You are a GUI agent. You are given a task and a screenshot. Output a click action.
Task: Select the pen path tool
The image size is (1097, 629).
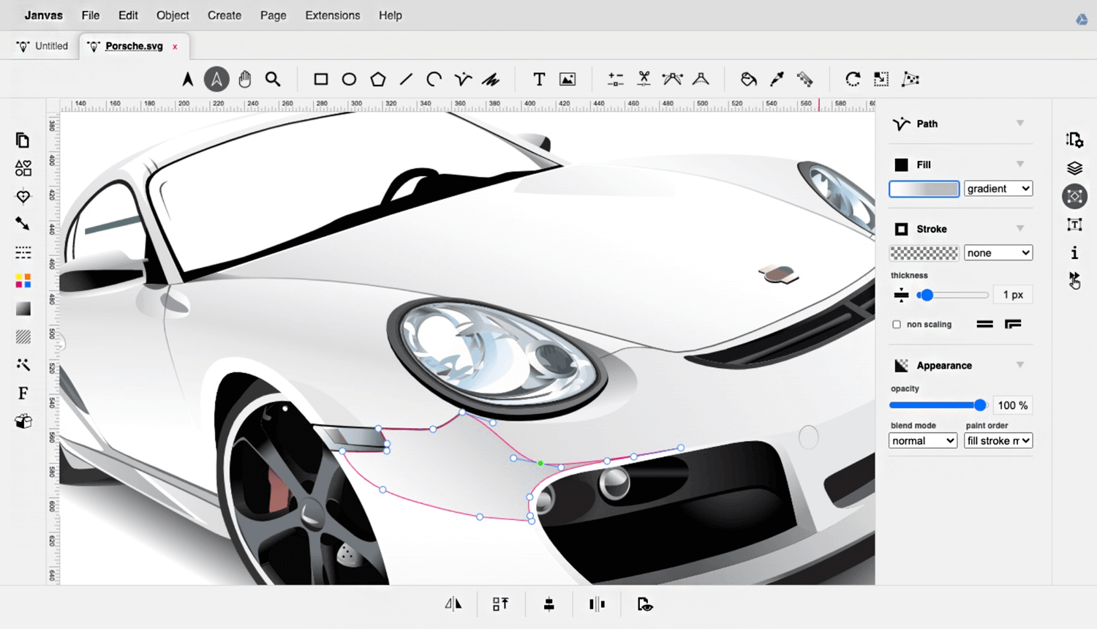point(463,79)
